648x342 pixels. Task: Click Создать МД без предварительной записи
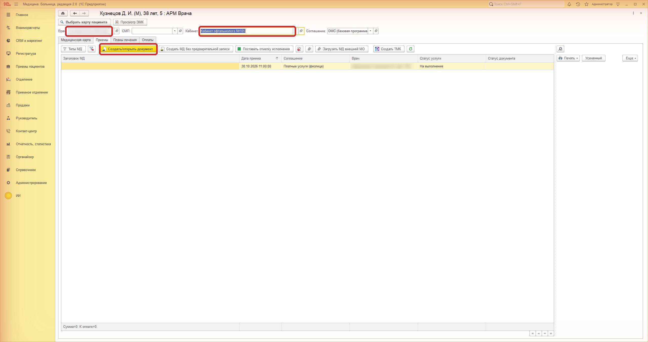point(196,49)
